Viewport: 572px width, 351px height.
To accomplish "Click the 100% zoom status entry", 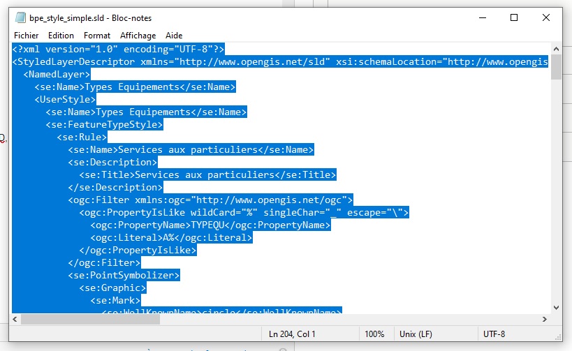I will point(374,334).
